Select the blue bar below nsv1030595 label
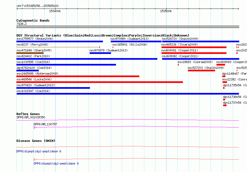Viewport: 247px width, 172px height. point(66,65)
